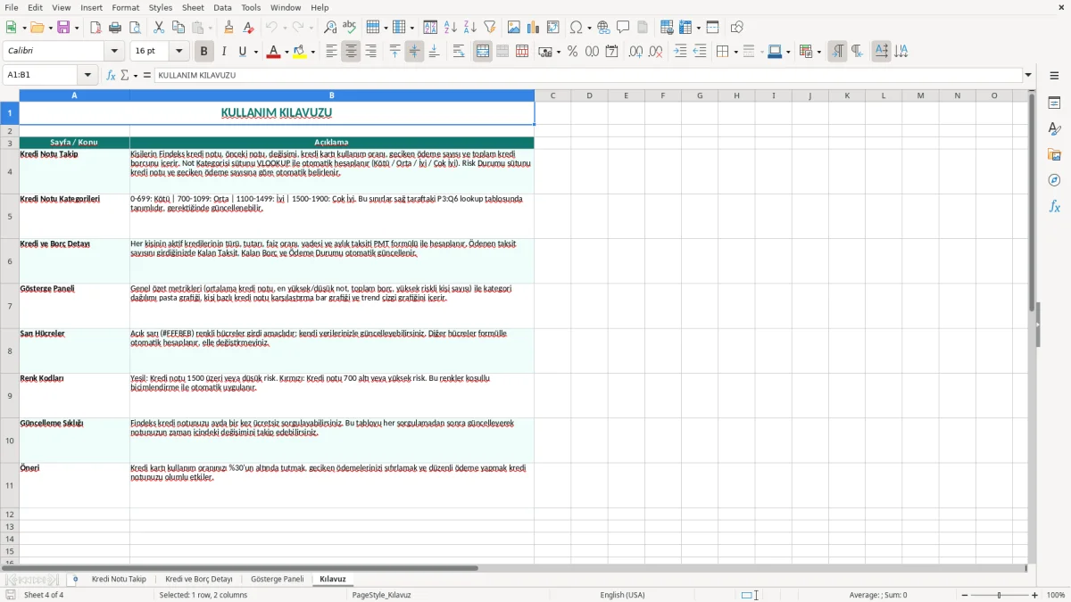Open Conditional Formatting dropdown arrow
Screen dimensions: 1071x602
point(818,52)
